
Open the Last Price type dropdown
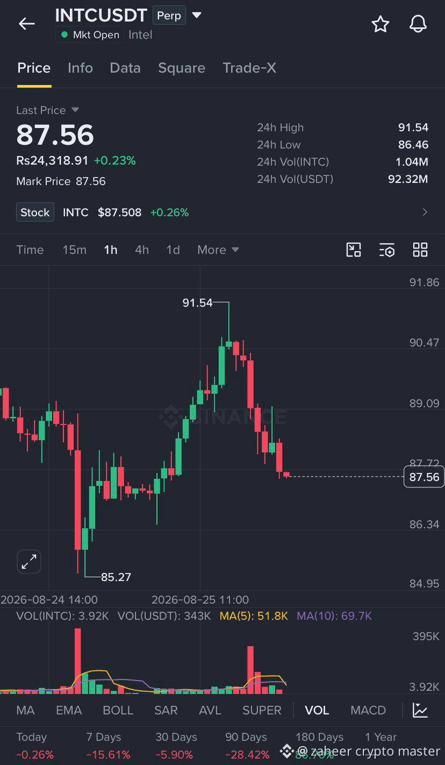point(75,110)
